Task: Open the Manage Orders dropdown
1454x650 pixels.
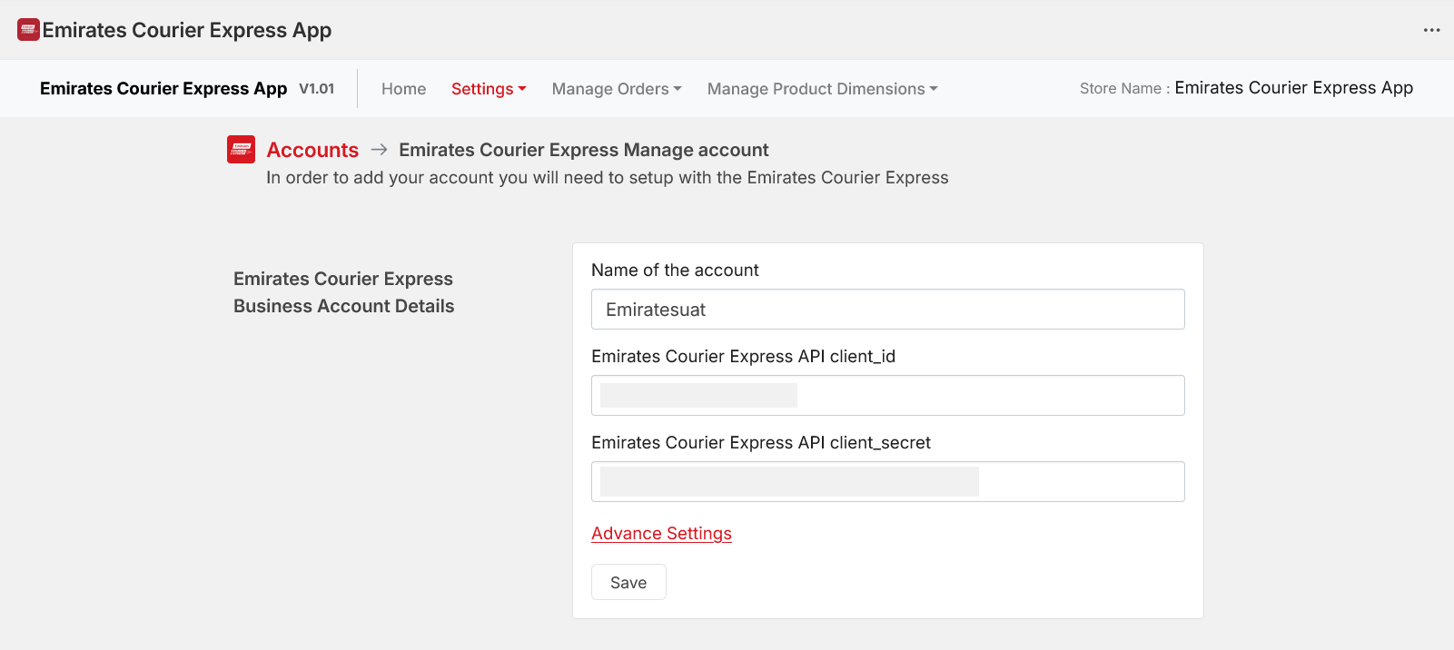Action: coord(616,89)
